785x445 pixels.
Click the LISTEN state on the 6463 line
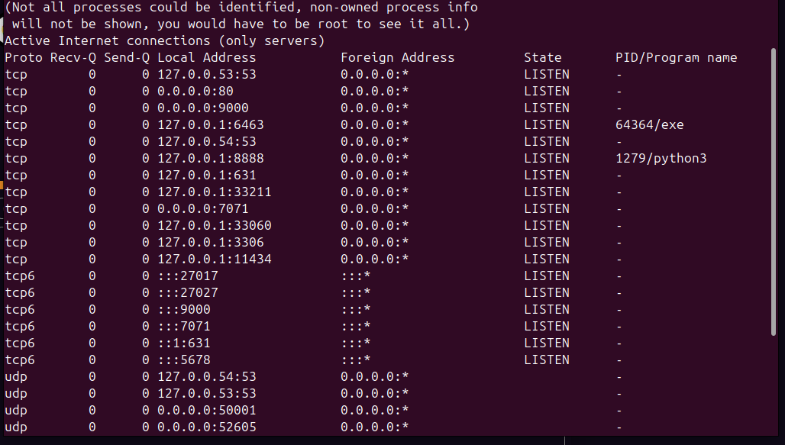click(547, 124)
